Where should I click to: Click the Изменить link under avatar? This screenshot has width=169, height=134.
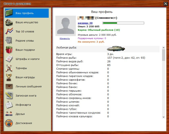point(65,38)
